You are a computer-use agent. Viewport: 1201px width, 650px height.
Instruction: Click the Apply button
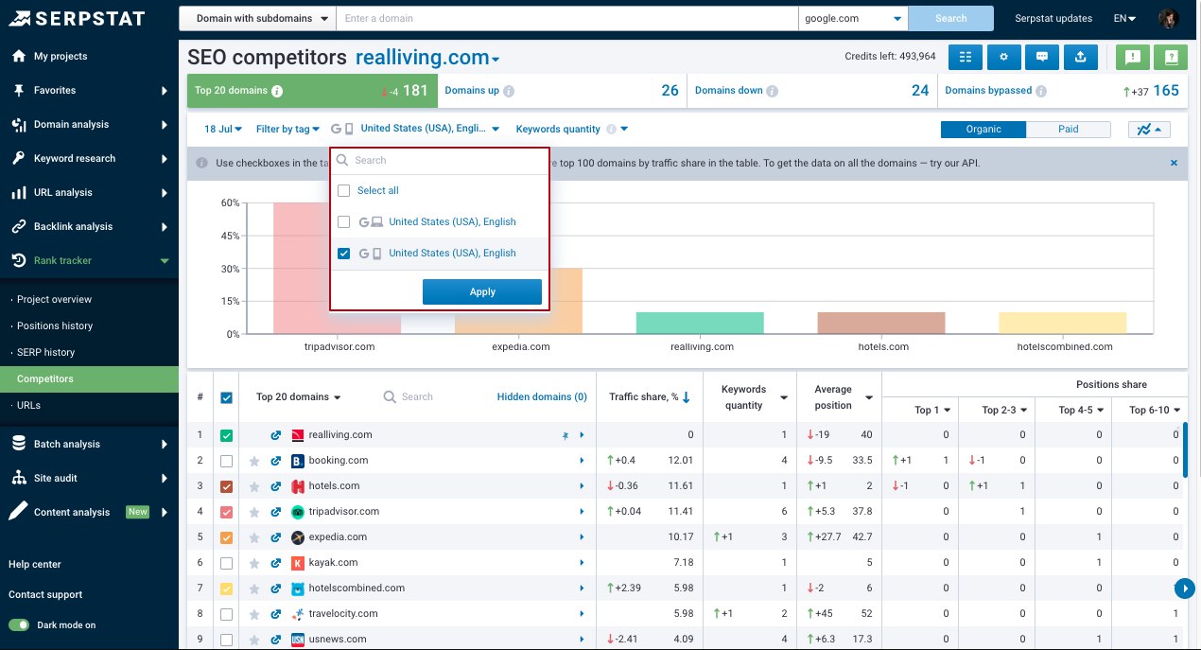(x=482, y=291)
